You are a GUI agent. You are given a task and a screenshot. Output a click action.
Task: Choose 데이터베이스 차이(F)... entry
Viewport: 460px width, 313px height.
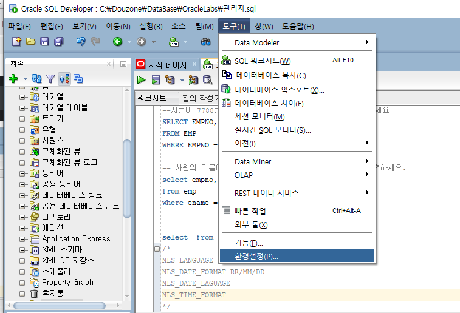pos(297,103)
